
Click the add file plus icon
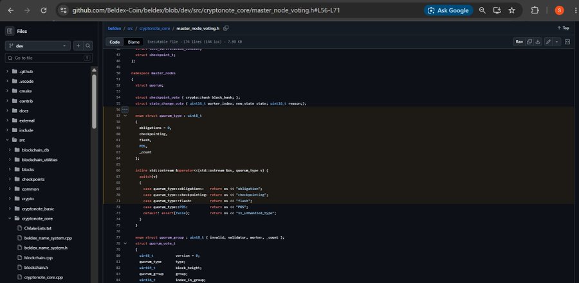click(x=78, y=46)
